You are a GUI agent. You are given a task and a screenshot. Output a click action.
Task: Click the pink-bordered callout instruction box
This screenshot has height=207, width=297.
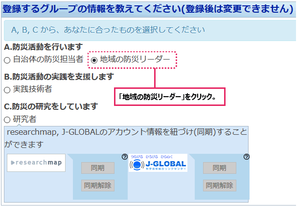click(169, 97)
